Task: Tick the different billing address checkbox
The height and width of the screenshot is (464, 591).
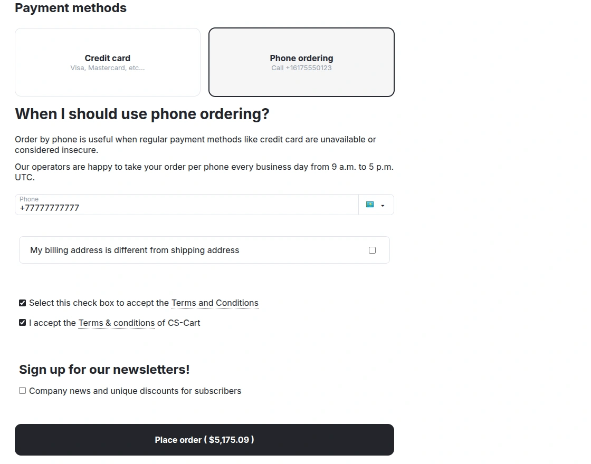Action: pyautogui.click(x=372, y=250)
